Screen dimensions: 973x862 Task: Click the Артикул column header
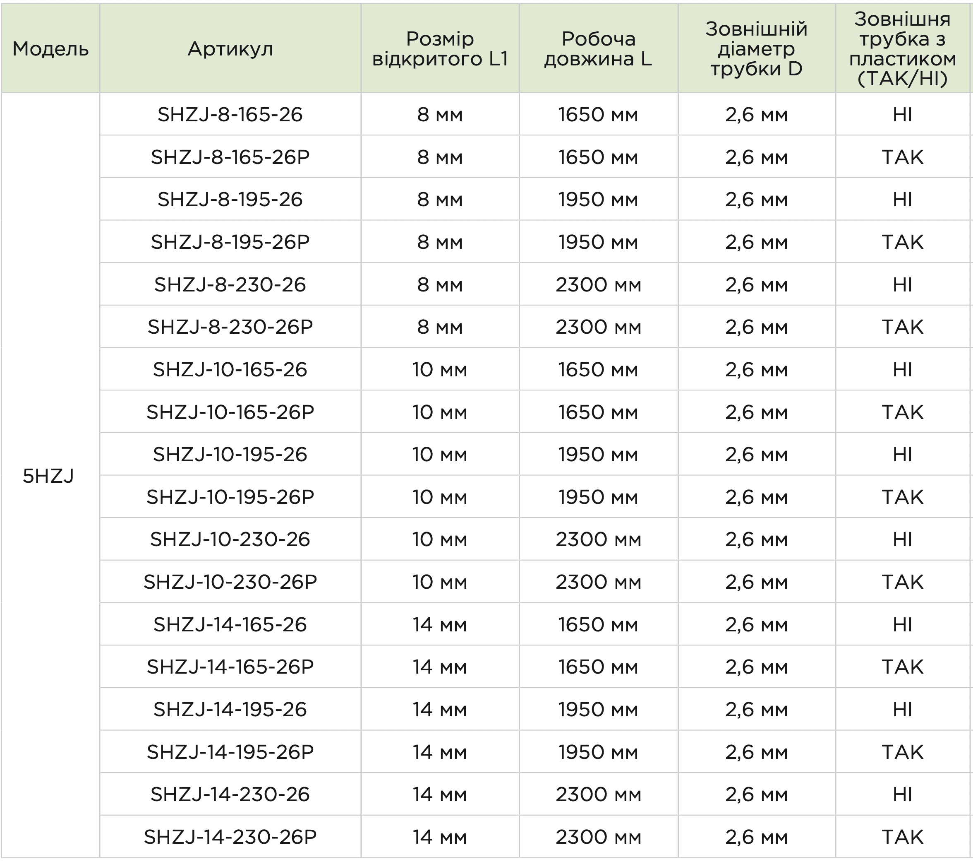click(x=230, y=48)
